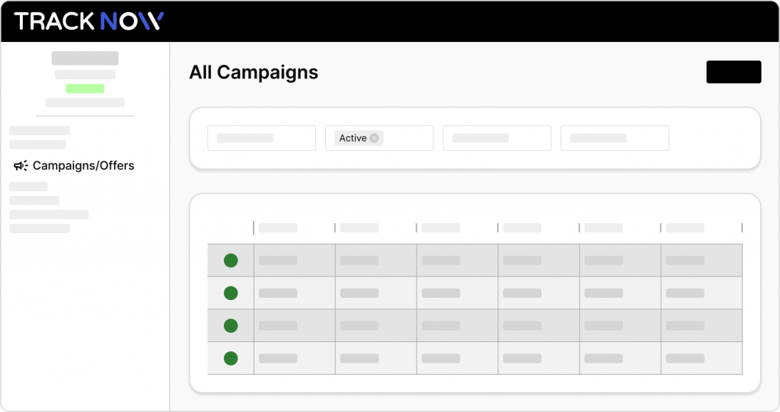Click the second row's green status dot
The image size is (780, 412).
pyautogui.click(x=231, y=293)
